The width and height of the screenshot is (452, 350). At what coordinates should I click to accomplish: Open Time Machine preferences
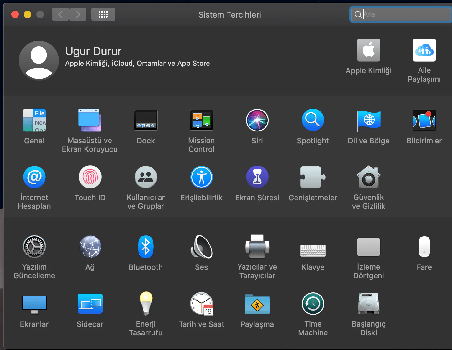pos(313,304)
